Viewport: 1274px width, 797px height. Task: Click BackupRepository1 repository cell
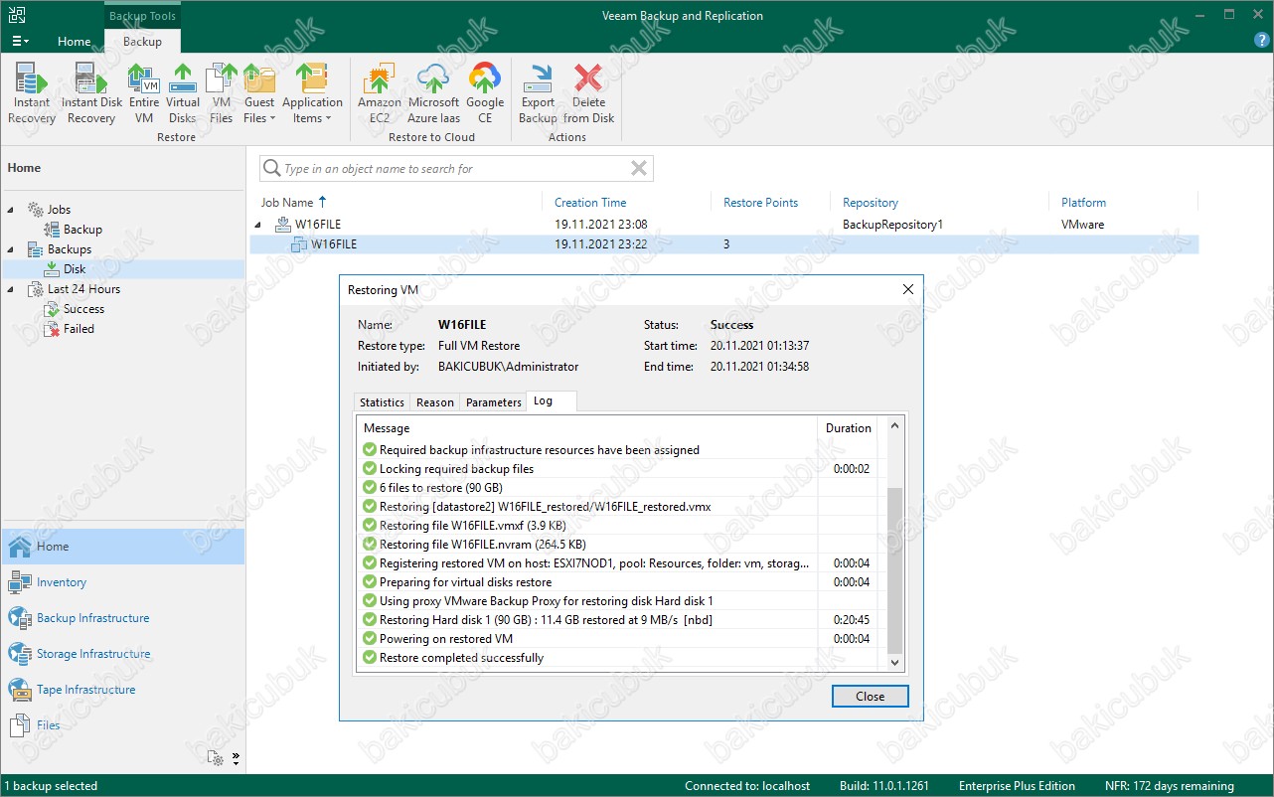892,225
